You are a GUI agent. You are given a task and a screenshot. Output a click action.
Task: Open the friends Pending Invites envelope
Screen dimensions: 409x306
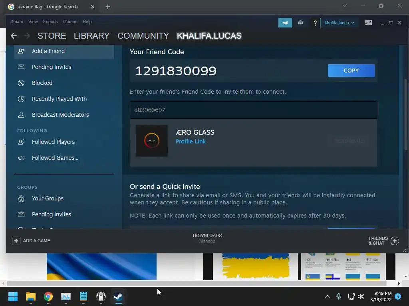point(21,67)
